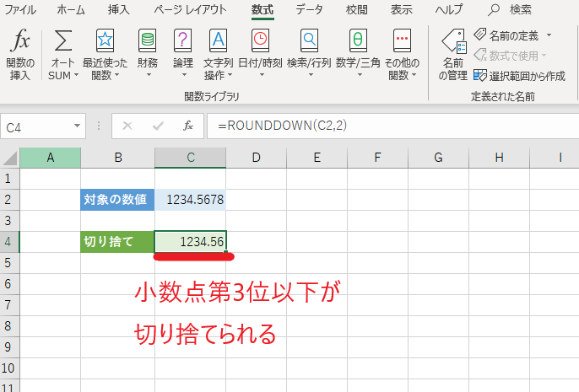Viewport: 579px width, 392px height.
Task: Click 選択範囲から作成 create from selection
Action: (519, 76)
